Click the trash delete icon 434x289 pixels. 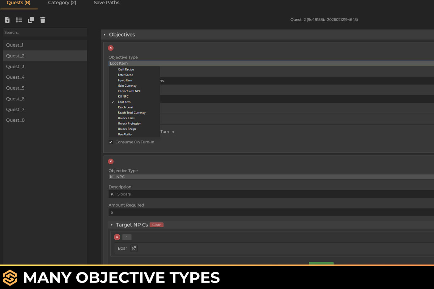[43, 20]
